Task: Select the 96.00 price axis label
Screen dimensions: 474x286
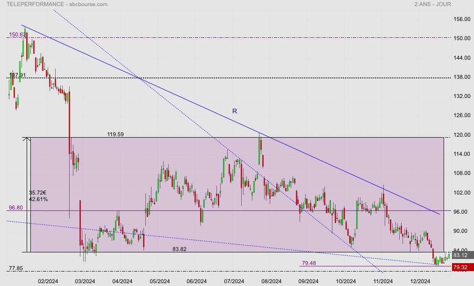Action: pos(462,212)
